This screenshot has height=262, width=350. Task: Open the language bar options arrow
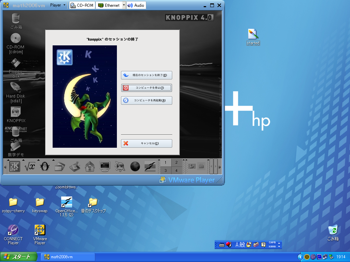coord(279,246)
